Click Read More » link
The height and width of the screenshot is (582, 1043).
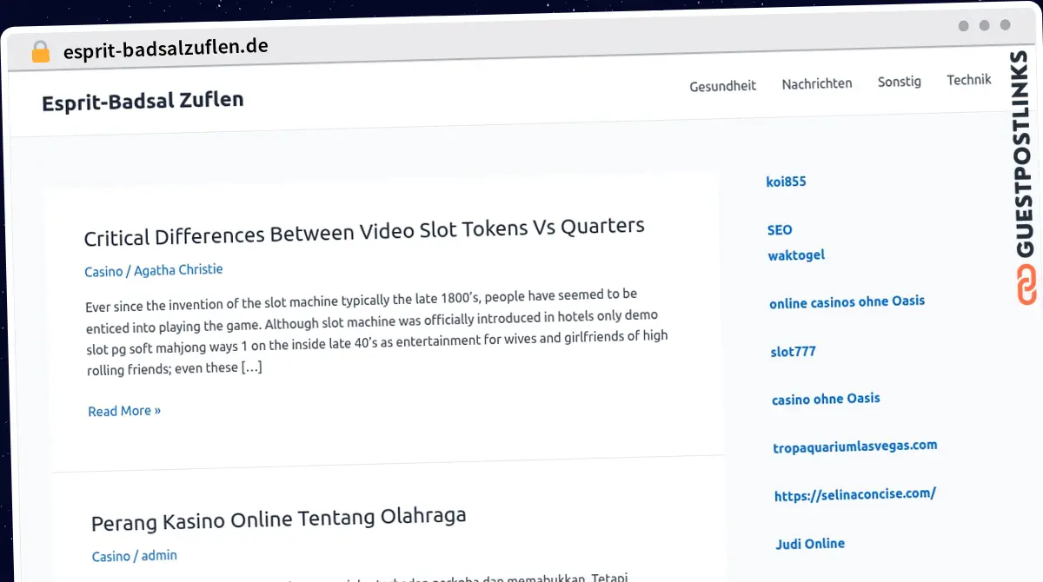click(x=124, y=411)
